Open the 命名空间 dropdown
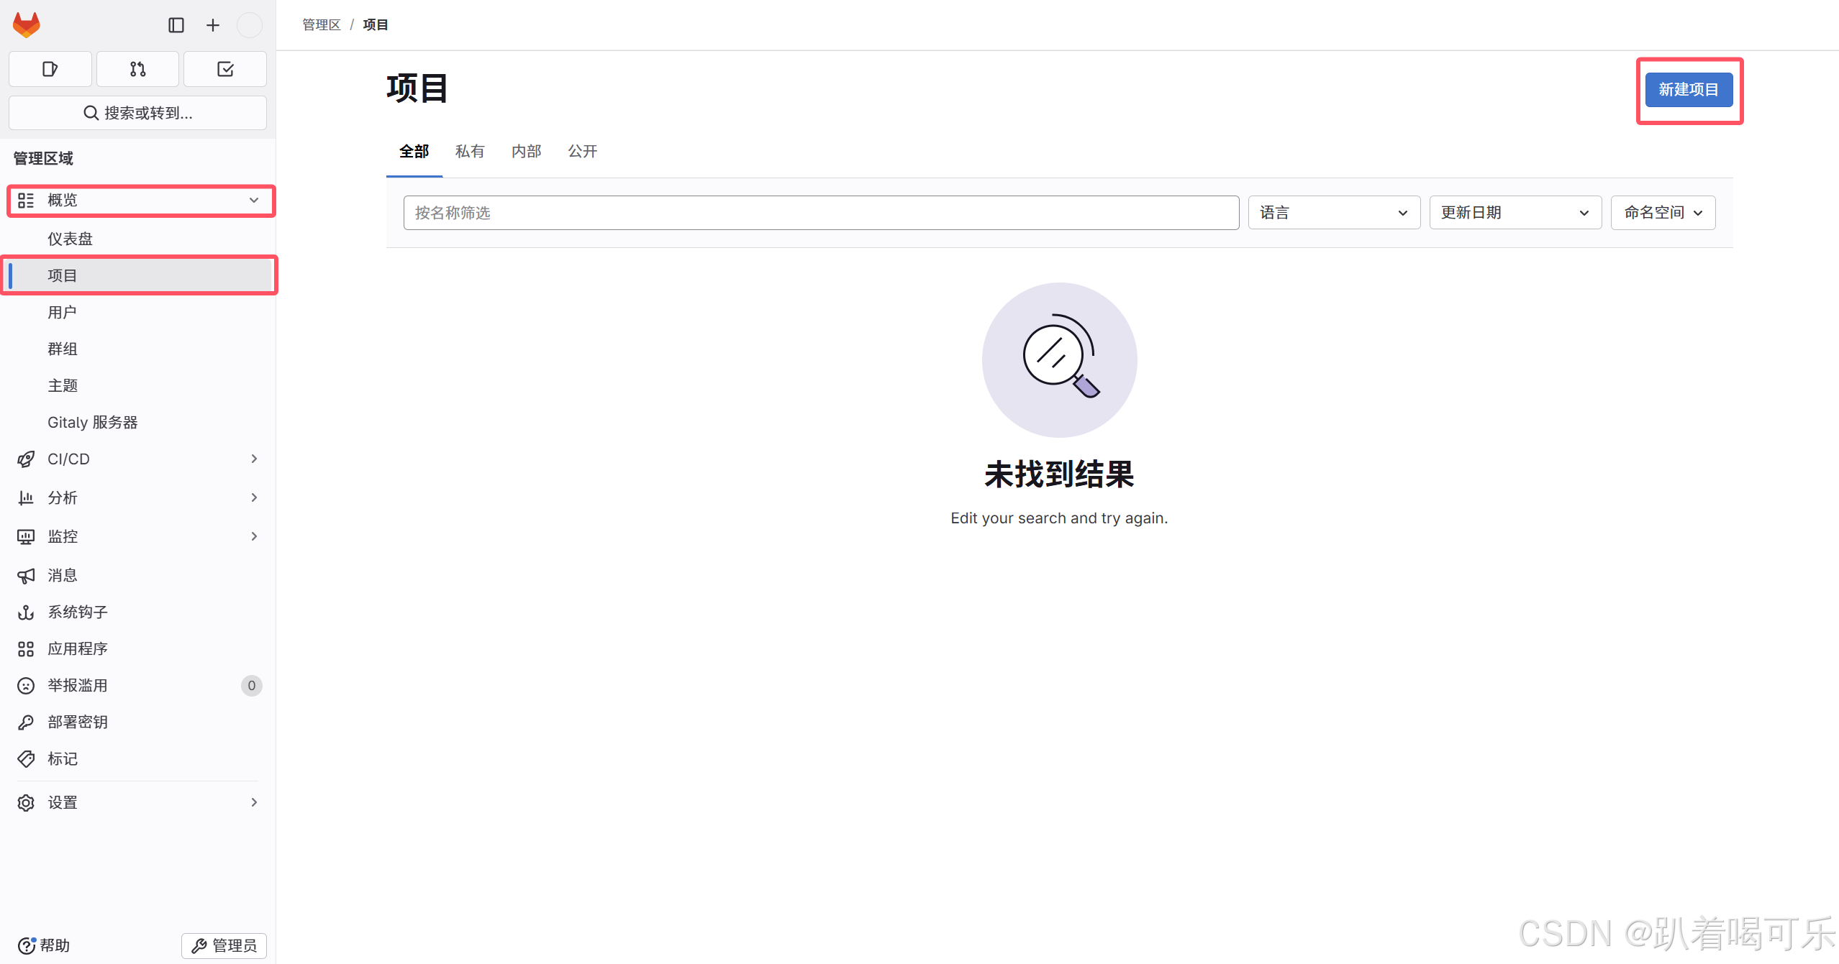 (1663, 213)
